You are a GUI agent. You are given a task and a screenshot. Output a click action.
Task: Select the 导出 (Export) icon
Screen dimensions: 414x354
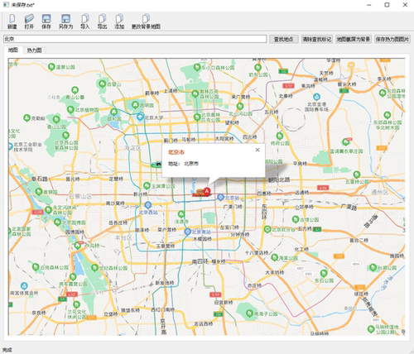coord(102,22)
